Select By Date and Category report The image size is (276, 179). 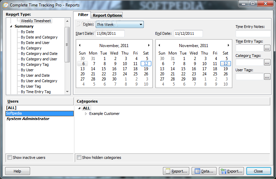39,37
